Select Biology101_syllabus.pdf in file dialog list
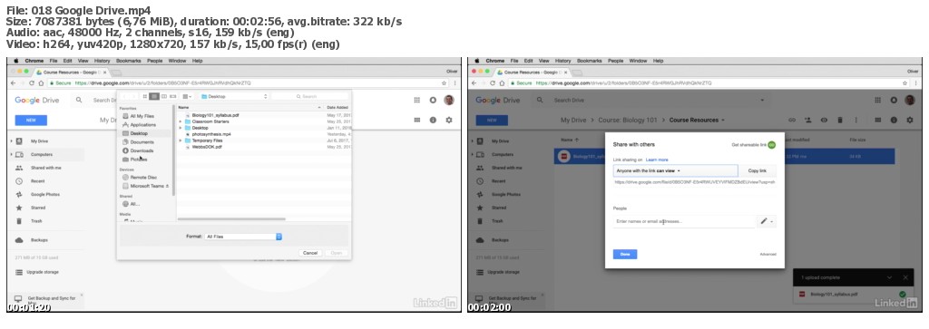This screenshot has height=329, width=929. click(x=216, y=115)
